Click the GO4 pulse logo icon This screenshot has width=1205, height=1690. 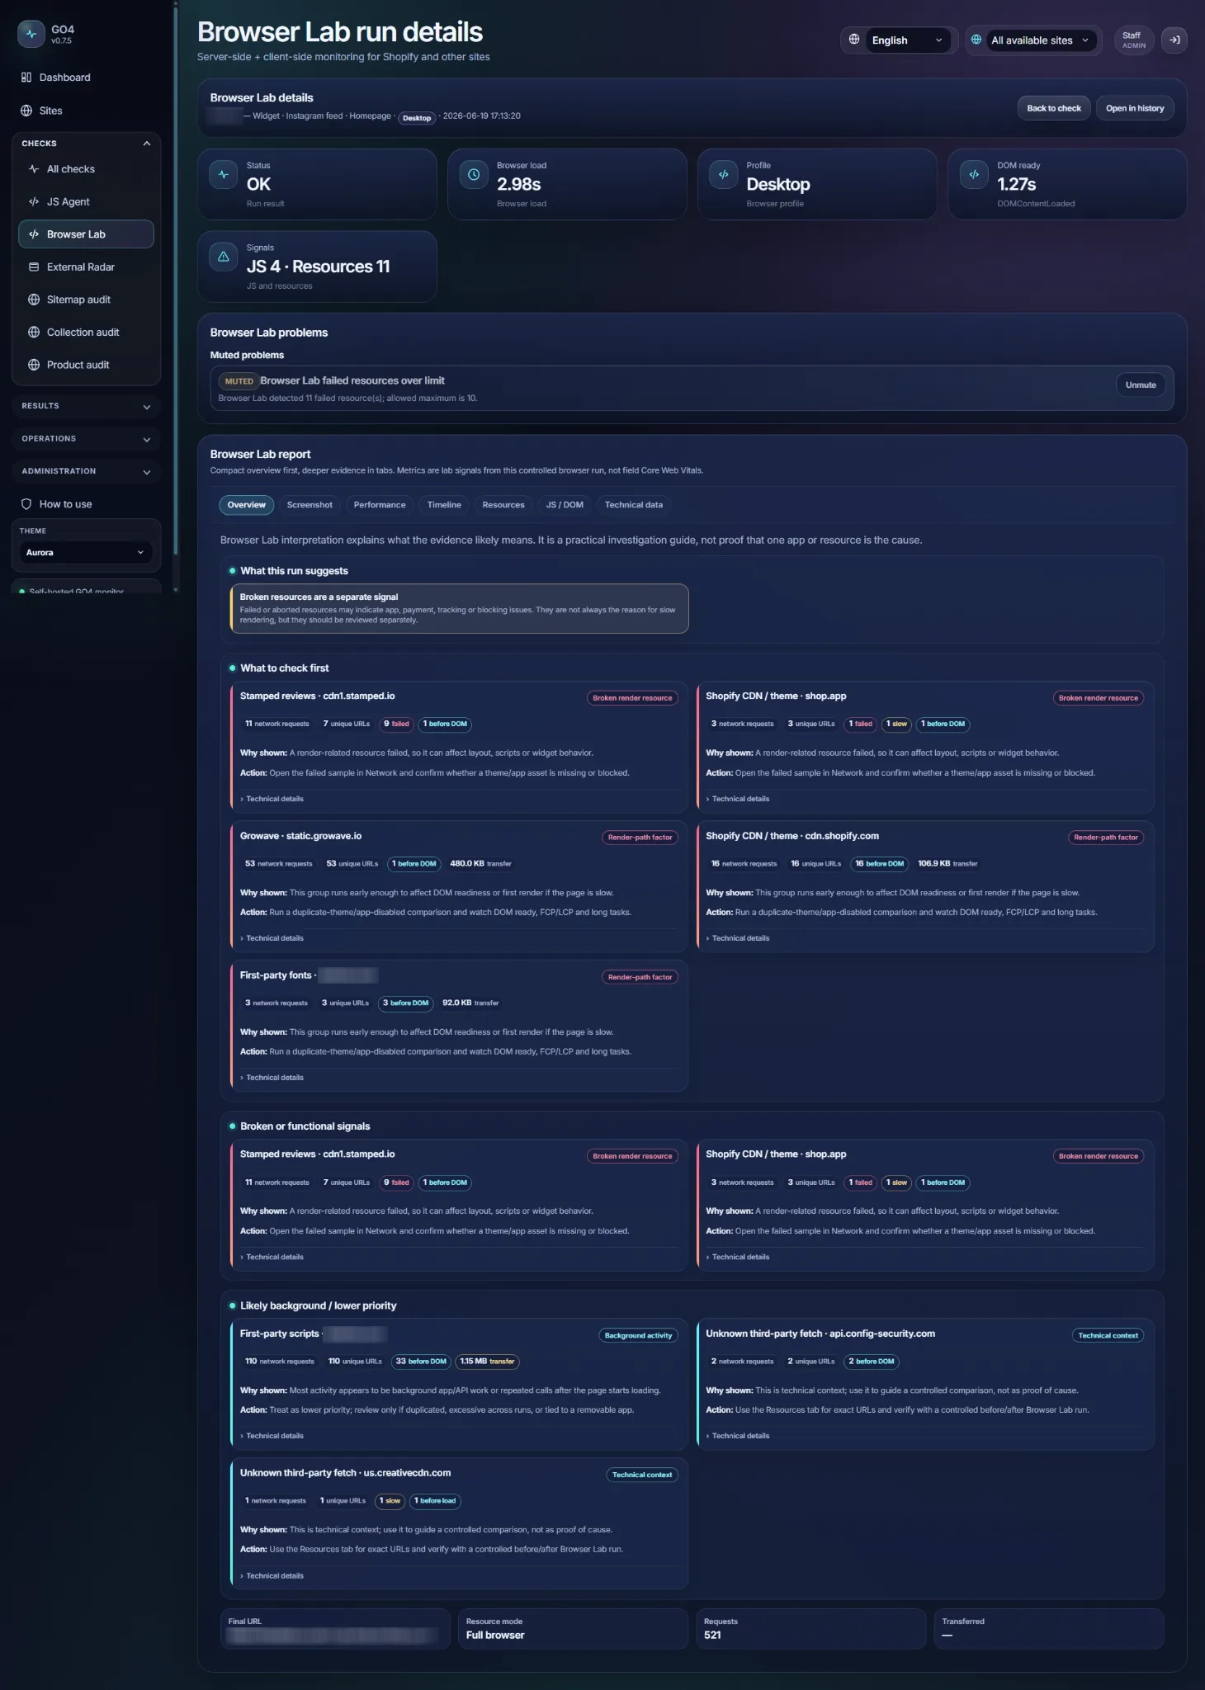[31, 34]
